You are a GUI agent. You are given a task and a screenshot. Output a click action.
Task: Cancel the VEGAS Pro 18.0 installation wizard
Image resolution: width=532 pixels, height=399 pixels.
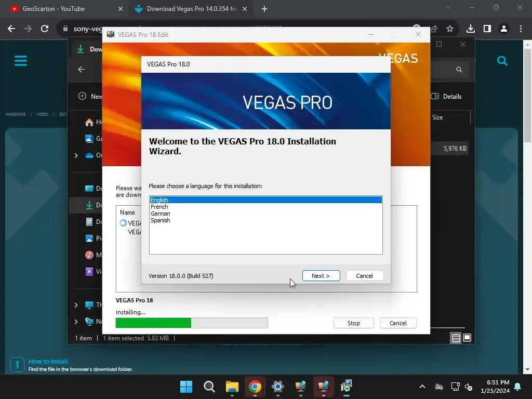pyautogui.click(x=365, y=276)
